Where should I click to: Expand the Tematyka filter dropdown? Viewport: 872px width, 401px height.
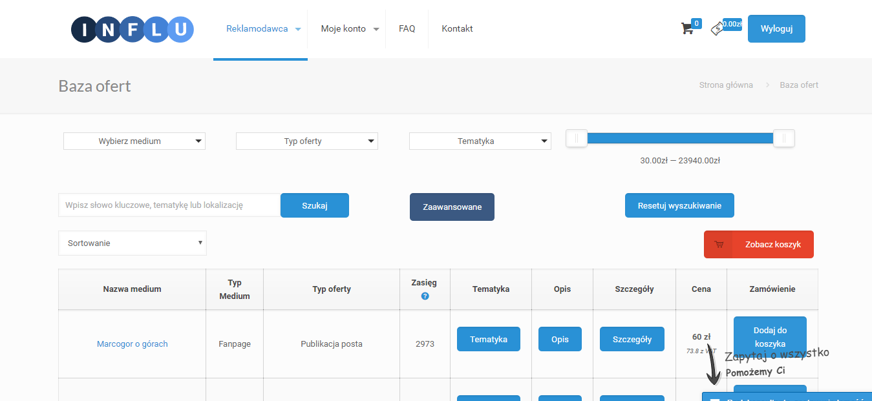[480, 141]
